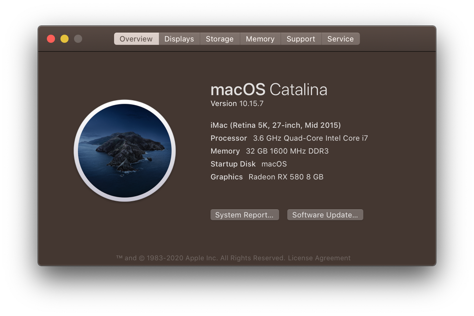This screenshot has height=316, width=474.
Task: Switch to the Overview tab
Action: [x=136, y=39]
